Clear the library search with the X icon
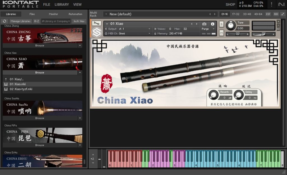Image resolution: width=287 pixels, height=175 pixels. pos(69,21)
